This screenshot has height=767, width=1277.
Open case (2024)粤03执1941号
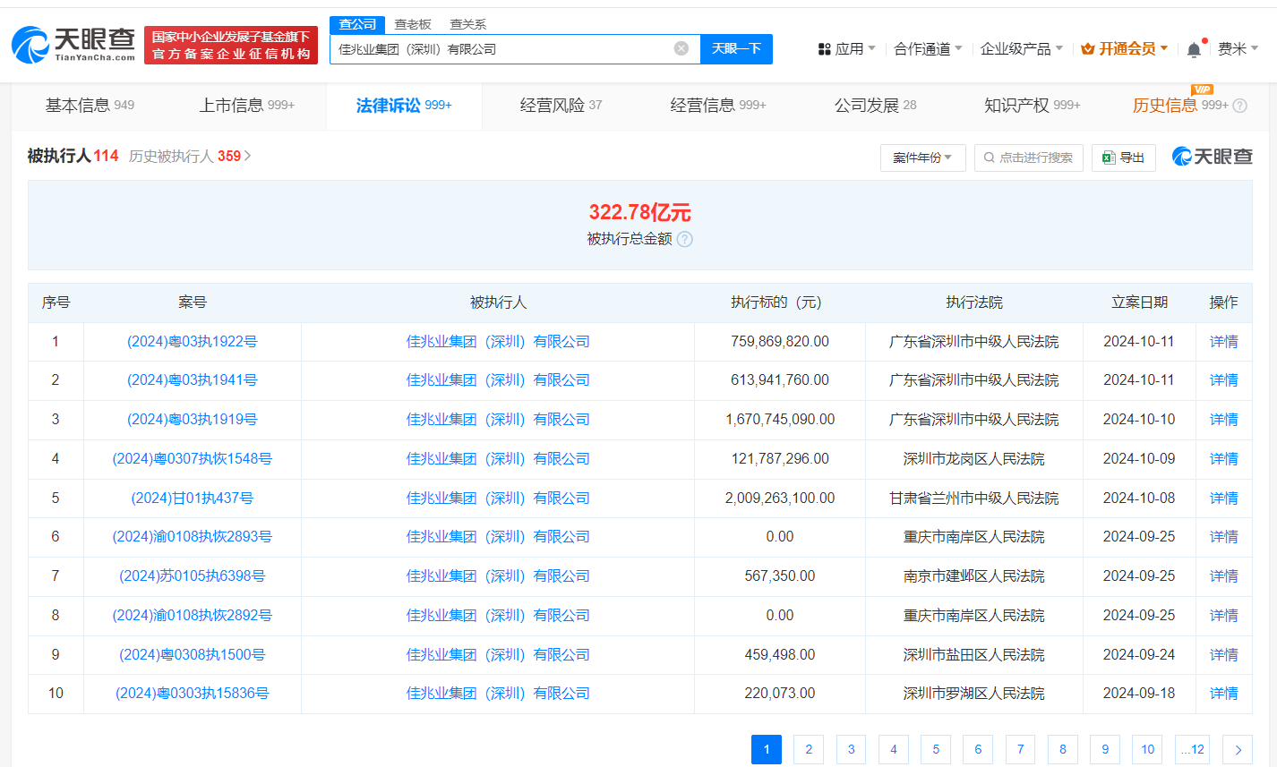point(193,380)
